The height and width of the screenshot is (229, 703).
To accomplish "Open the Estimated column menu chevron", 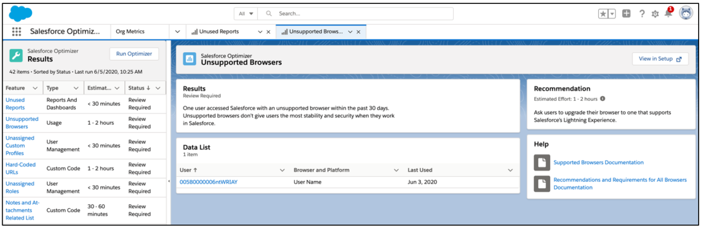I will pos(117,88).
